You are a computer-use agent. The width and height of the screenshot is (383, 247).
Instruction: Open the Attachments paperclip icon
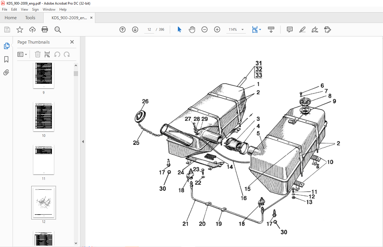[x=6, y=73]
